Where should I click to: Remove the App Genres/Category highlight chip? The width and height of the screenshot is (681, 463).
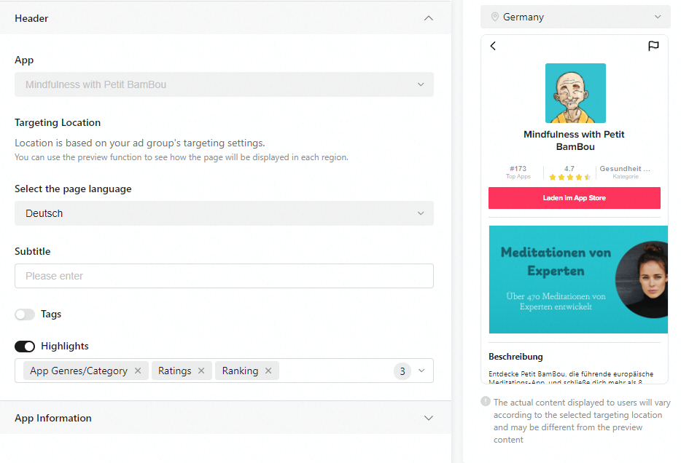(x=138, y=371)
